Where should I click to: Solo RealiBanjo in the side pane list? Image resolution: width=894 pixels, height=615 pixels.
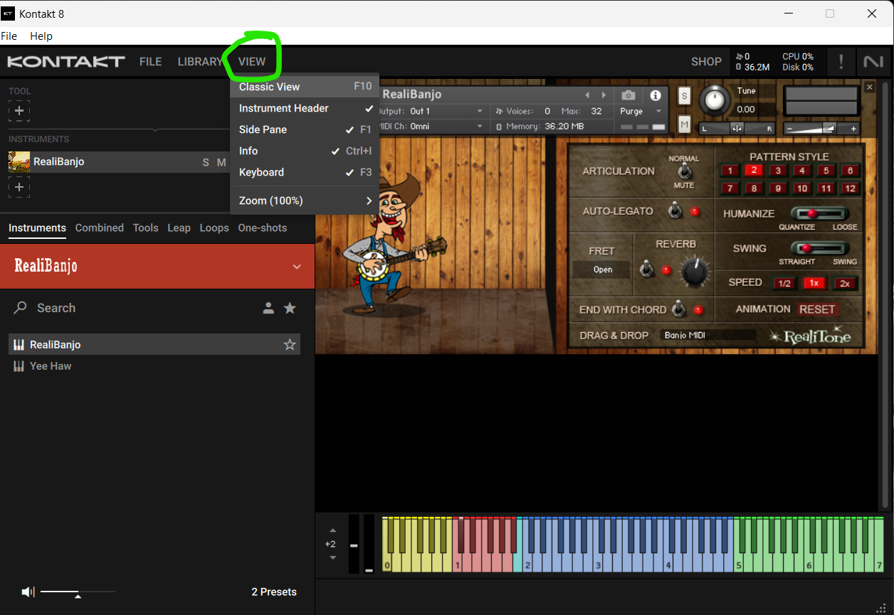tap(206, 162)
